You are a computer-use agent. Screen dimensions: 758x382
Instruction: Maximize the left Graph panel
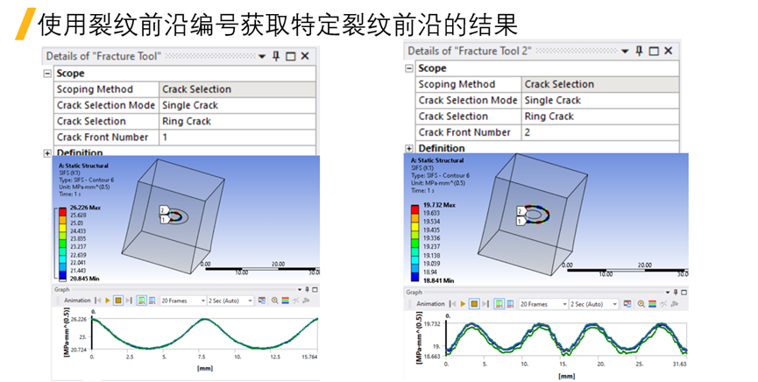315,290
